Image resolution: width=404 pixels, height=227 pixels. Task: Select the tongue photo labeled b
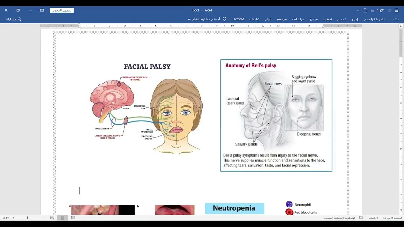[175, 210]
